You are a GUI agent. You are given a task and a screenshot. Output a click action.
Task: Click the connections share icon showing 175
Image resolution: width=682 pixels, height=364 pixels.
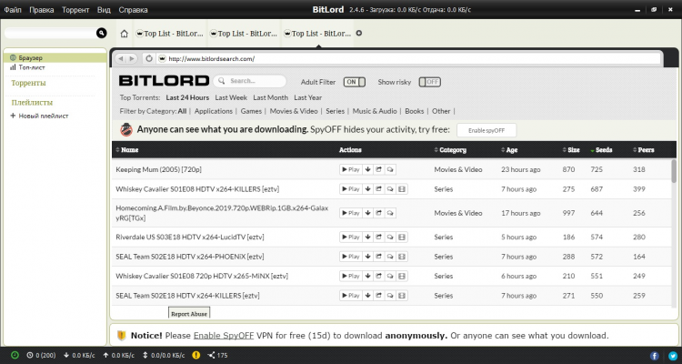[x=211, y=355]
